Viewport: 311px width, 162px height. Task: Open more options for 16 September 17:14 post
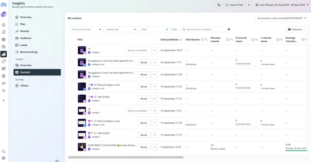155,98
